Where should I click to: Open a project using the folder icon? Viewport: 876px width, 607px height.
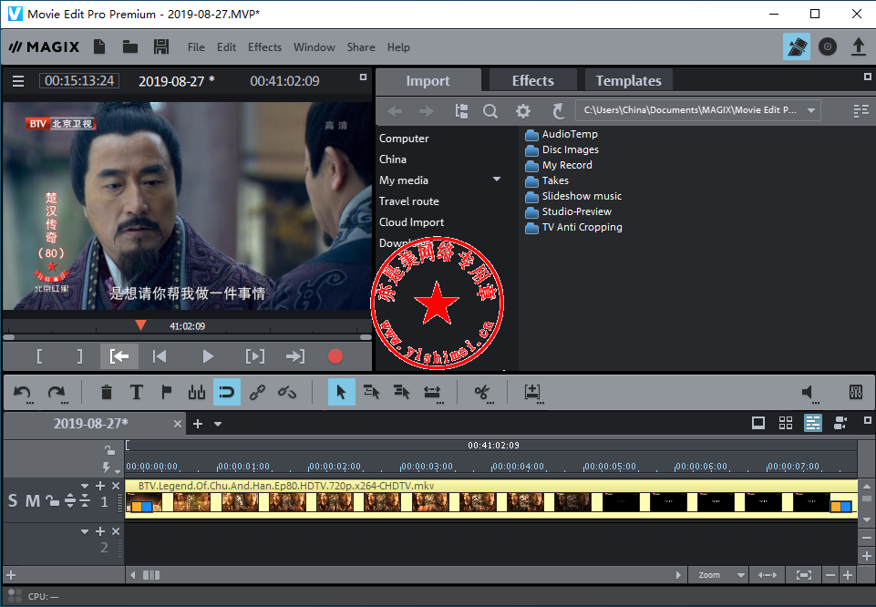coord(130,46)
